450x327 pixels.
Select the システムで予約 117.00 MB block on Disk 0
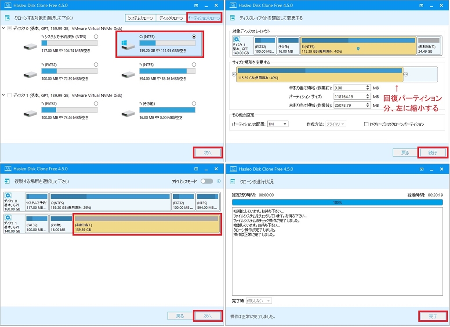coord(37,202)
